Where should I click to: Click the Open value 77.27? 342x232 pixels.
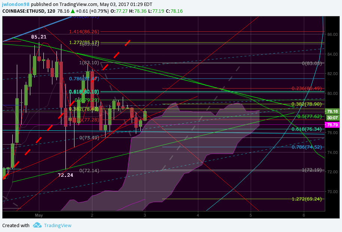122,11
